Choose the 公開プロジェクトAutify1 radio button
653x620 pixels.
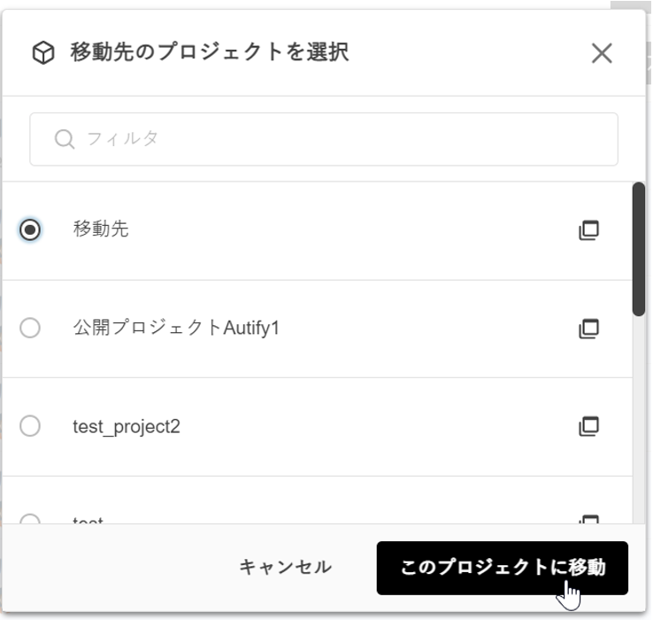click(30, 329)
